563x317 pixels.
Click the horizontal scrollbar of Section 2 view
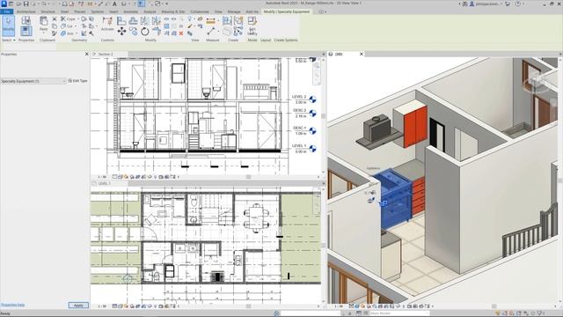[248, 177]
